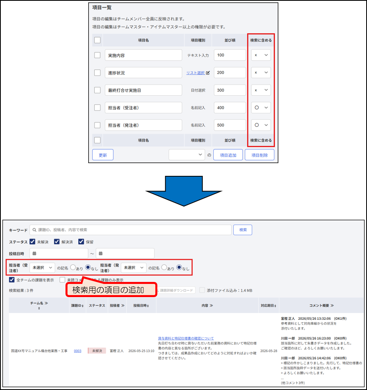Check the 担当者（受注者） row checkbox

[97, 107]
